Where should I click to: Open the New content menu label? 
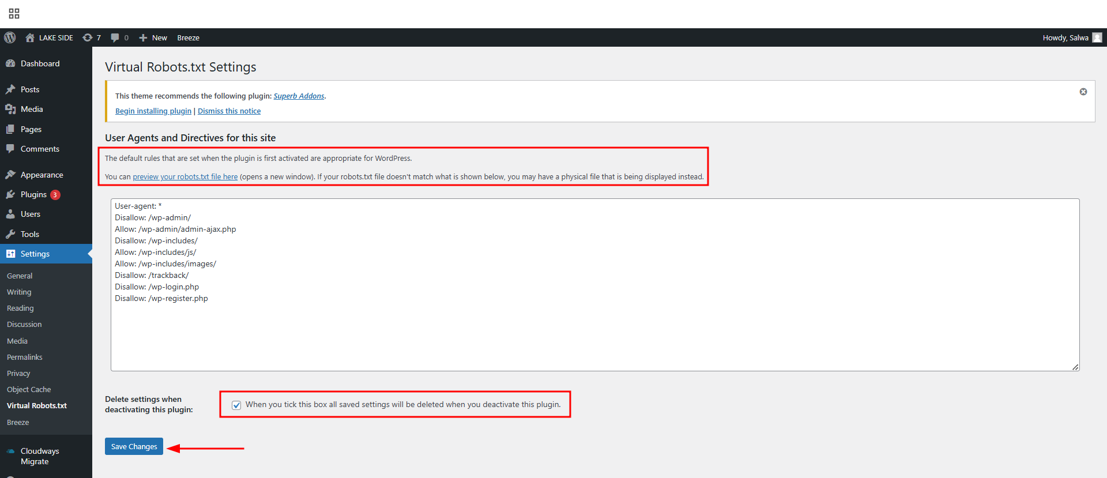[160, 37]
